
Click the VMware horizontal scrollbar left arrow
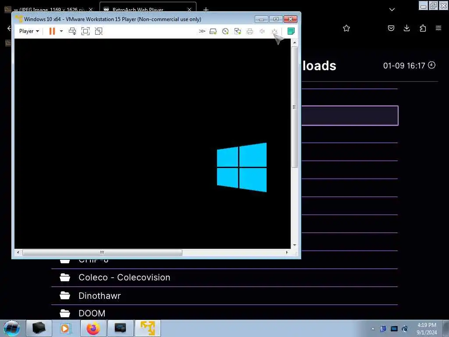pos(18,252)
